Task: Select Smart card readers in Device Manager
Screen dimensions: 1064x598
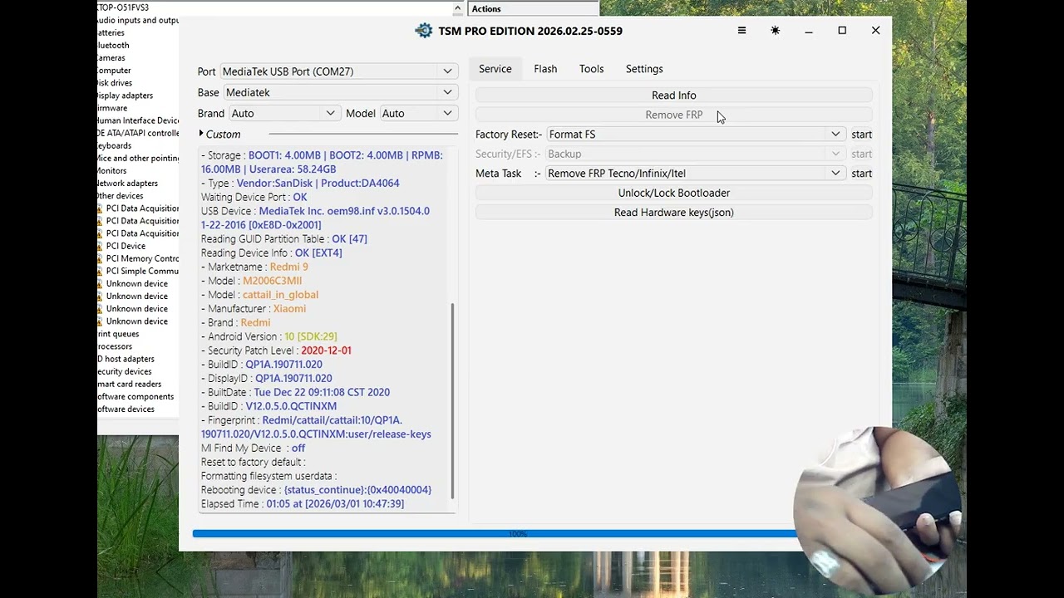Action: [129, 384]
